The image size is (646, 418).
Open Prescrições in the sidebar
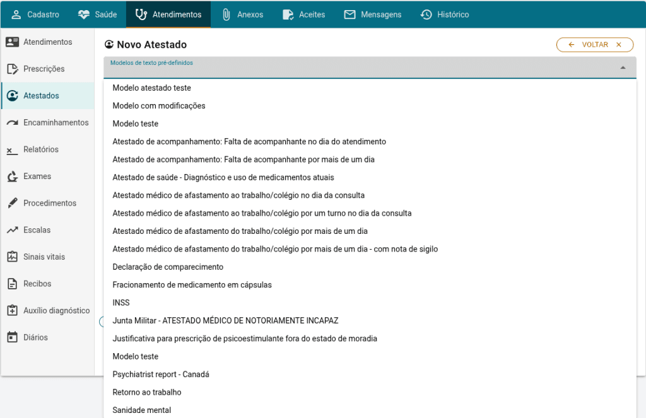point(48,69)
